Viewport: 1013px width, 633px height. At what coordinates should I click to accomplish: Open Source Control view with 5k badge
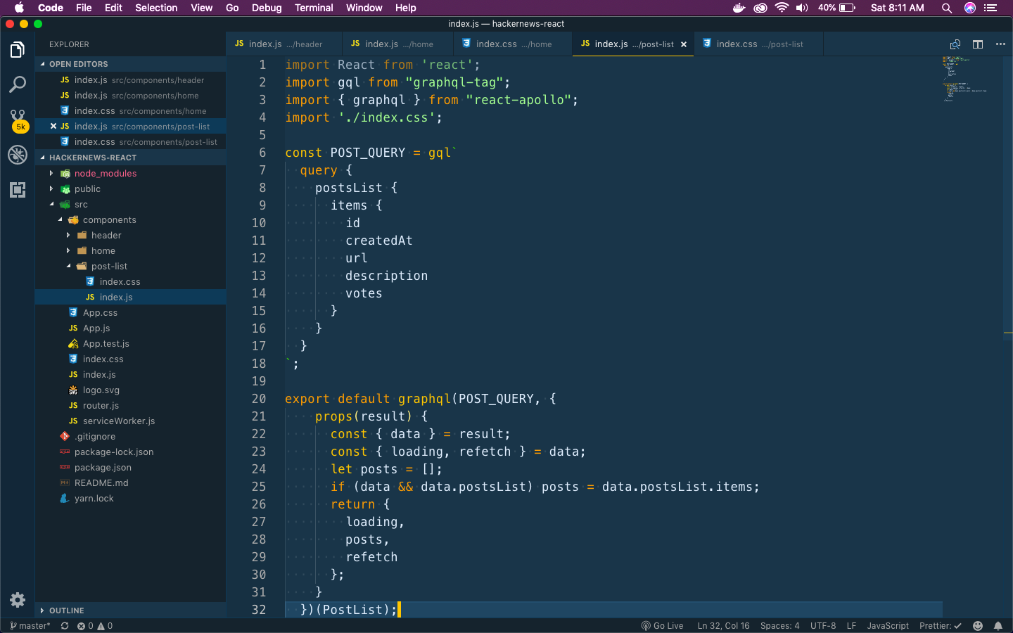(18, 120)
